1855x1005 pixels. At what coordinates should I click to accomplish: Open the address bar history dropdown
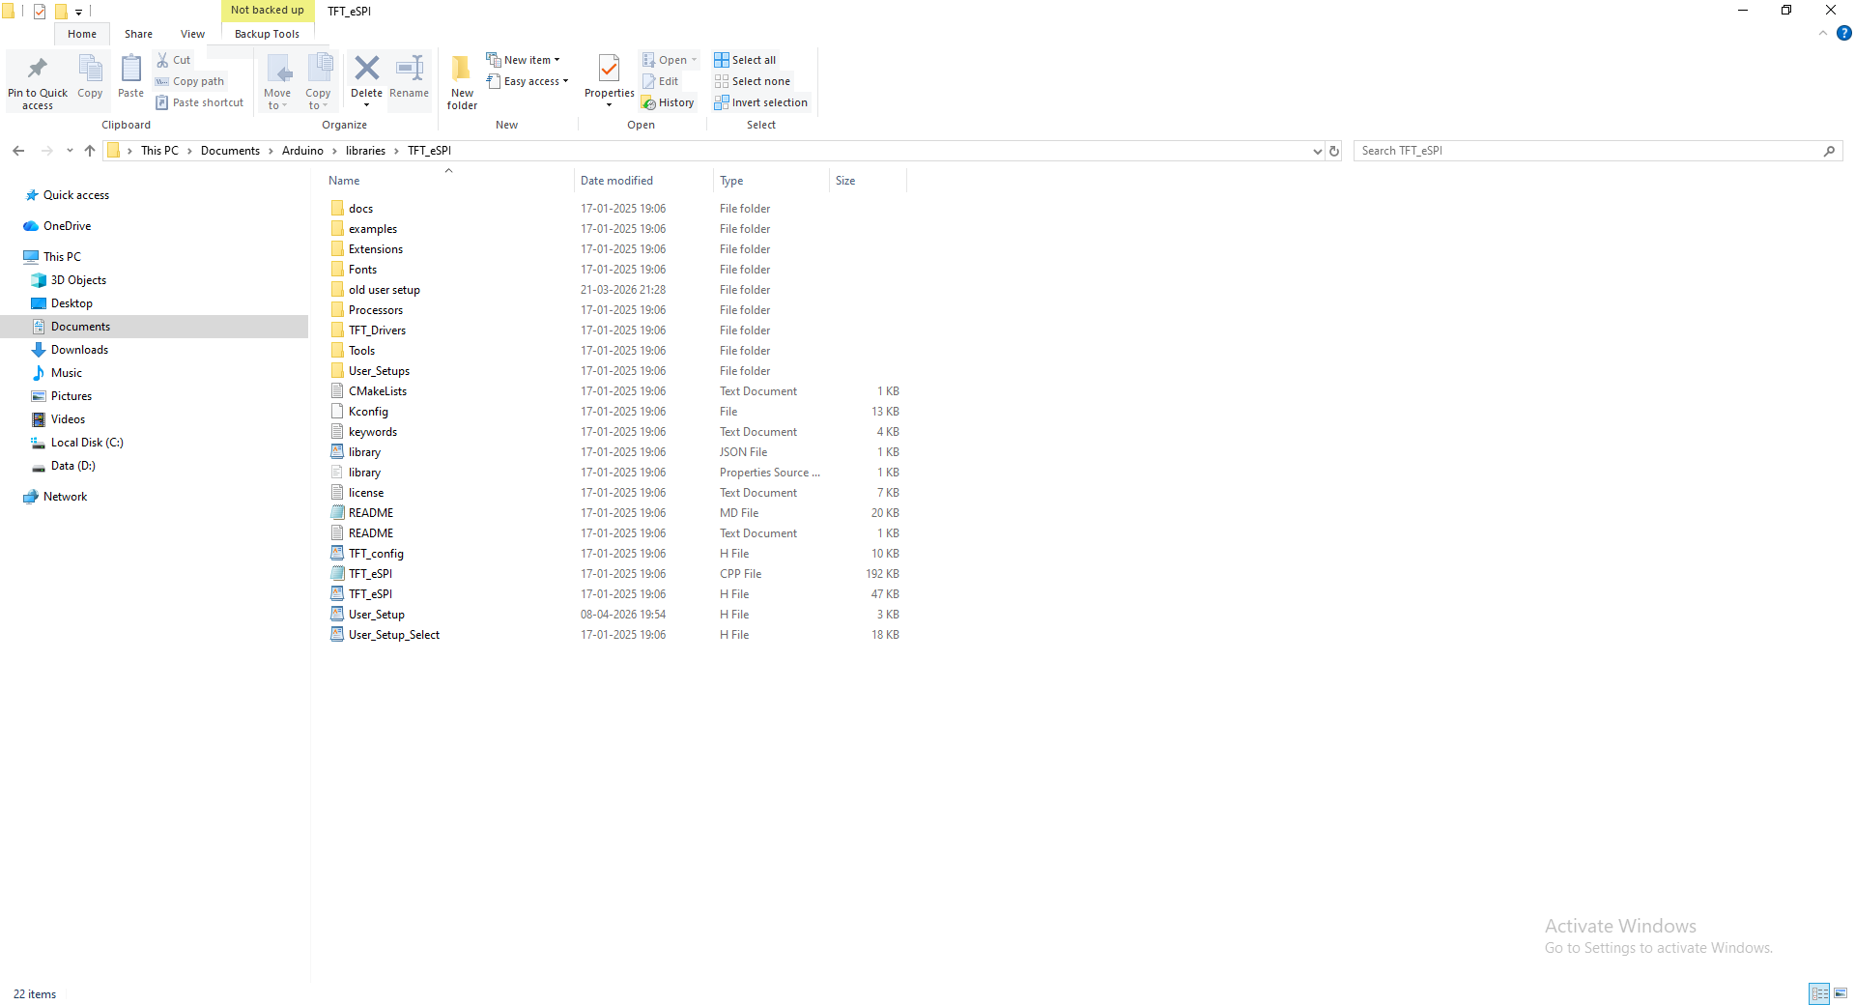click(x=1317, y=151)
